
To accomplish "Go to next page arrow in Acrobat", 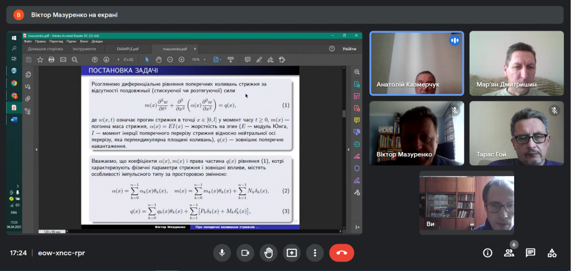I will point(106,59).
